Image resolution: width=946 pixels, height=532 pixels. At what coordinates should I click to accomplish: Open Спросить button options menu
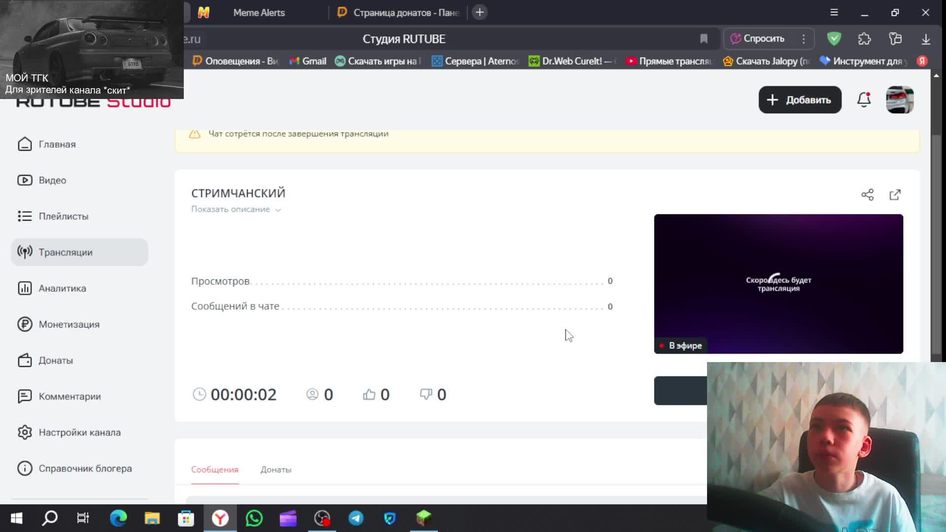coord(804,39)
